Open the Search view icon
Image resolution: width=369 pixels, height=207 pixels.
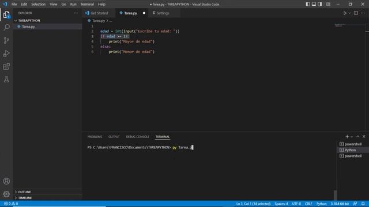[x=6, y=28]
